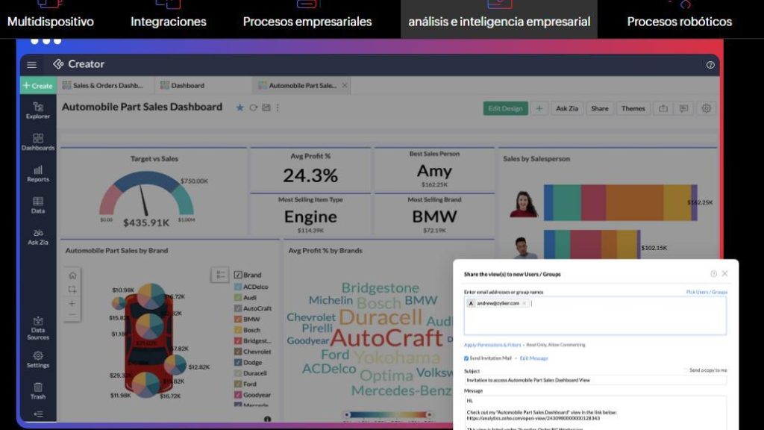Viewport: 764px width, 430px height.
Task: Click the plus button next to Edit Design
Action: [x=539, y=108]
